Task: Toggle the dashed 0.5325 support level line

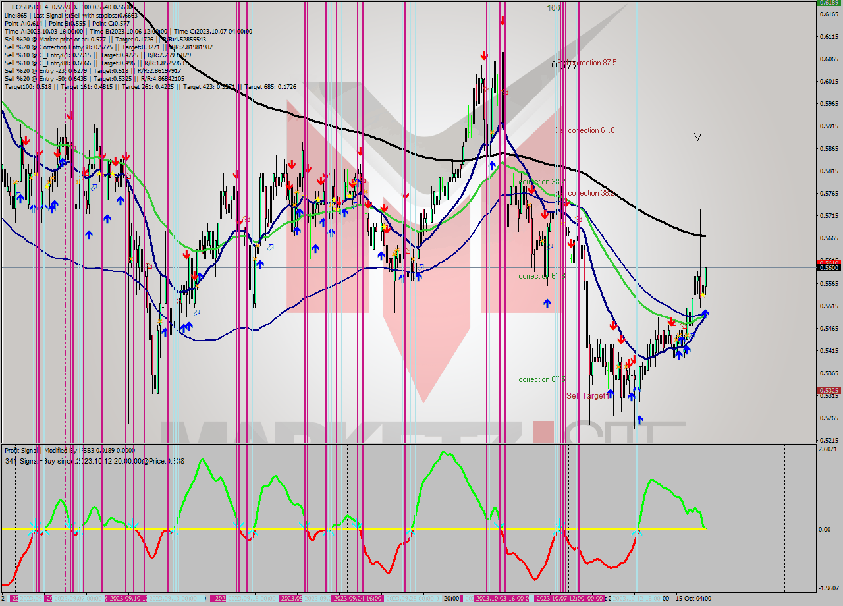Action: 395,390
